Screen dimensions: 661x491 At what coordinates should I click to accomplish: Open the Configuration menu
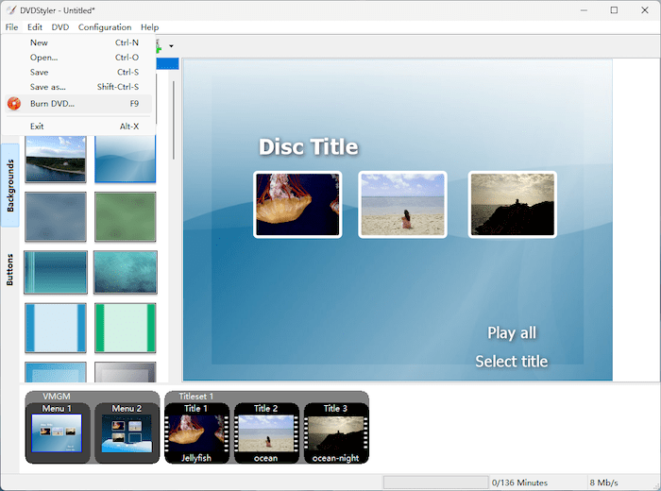pos(105,27)
